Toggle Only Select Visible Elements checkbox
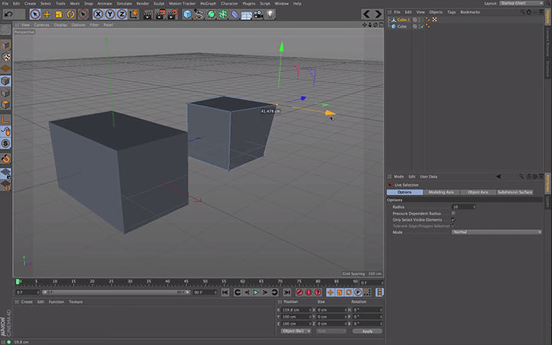This screenshot has width=552, height=345. (453, 220)
